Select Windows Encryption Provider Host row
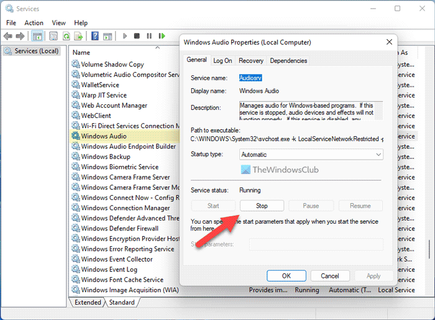 124,239
